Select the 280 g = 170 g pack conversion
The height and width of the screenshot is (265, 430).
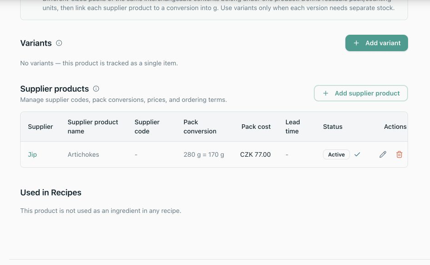tap(204, 154)
